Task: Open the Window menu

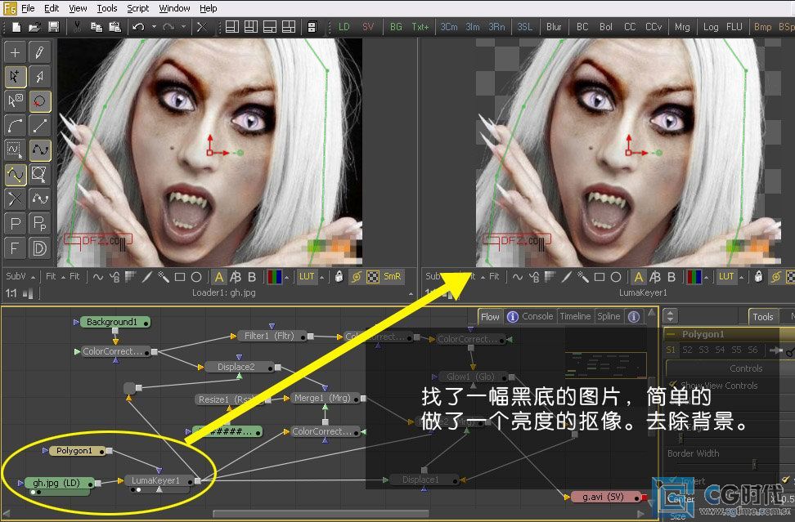Action: pyautogui.click(x=174, y=8)
